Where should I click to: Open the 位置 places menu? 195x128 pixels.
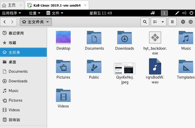coord(35,13)
